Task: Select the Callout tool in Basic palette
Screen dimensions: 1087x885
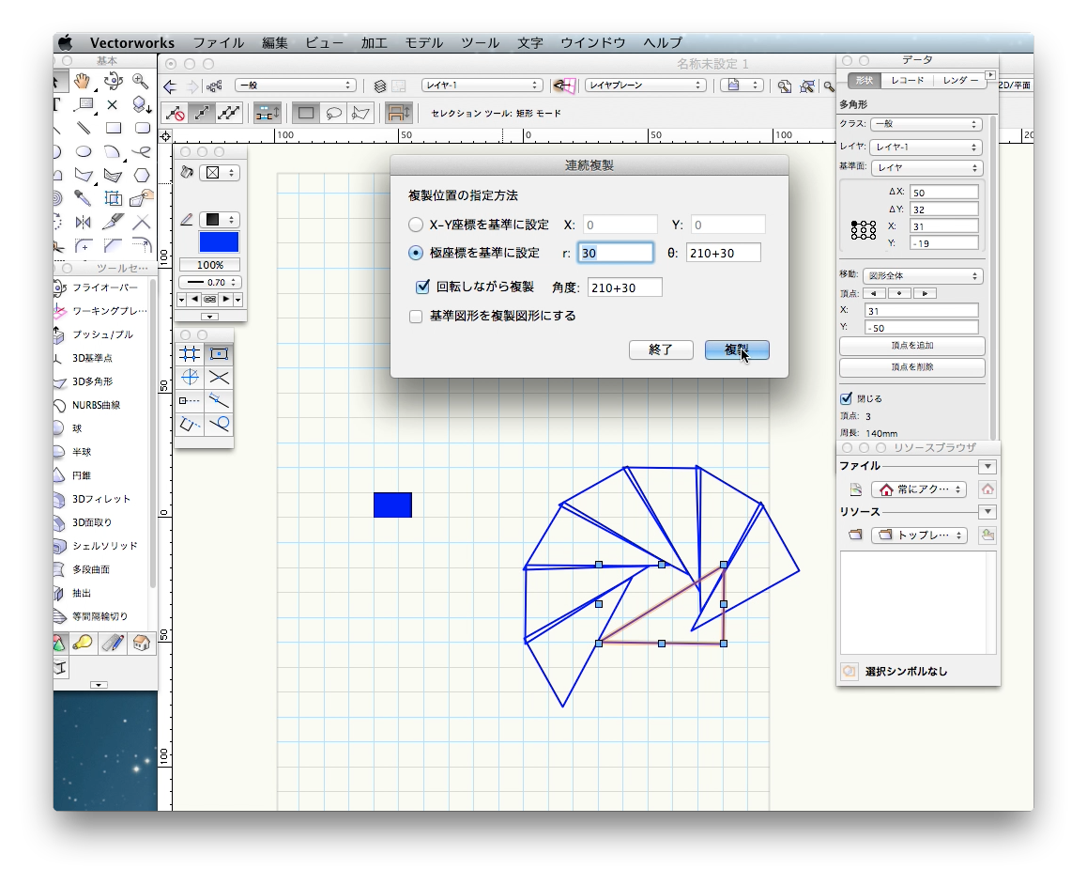Action: [84, 104]
